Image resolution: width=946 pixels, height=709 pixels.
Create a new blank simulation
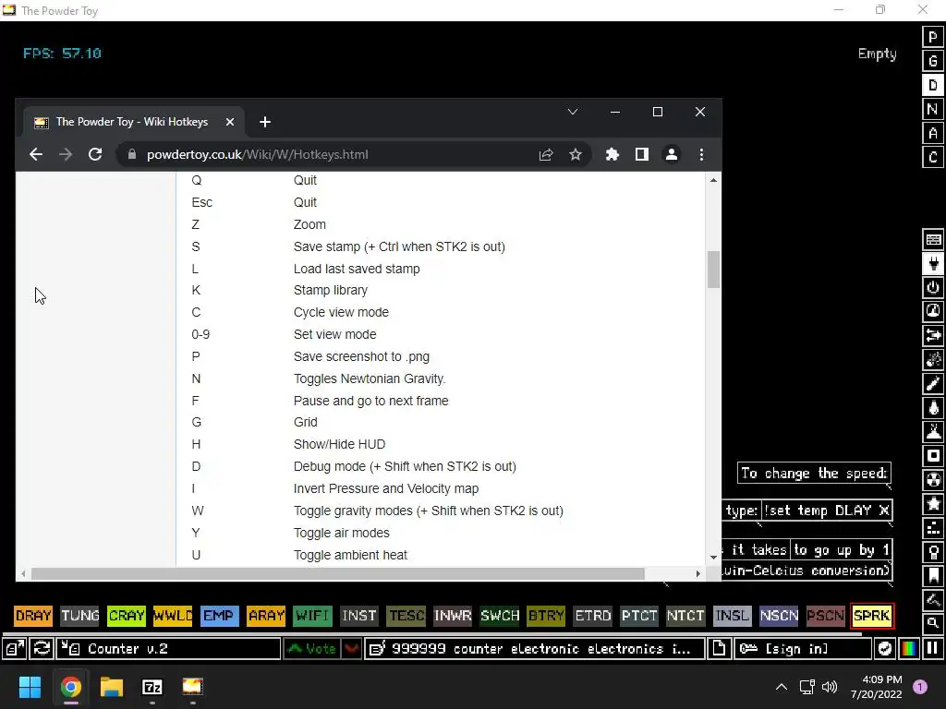coord(719,649)
